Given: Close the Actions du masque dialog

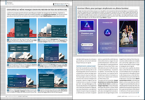Looking at the screenshot, I should (x=29, y=45).
